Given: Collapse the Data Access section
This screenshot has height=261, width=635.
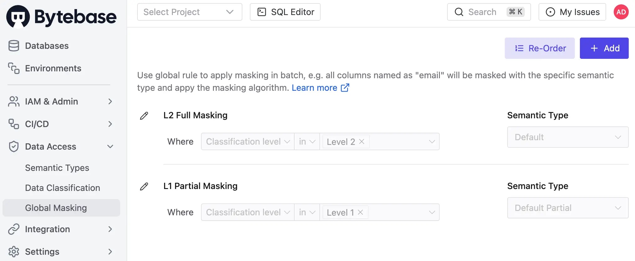Looking at the screenshot, I should tap(60, 146).
